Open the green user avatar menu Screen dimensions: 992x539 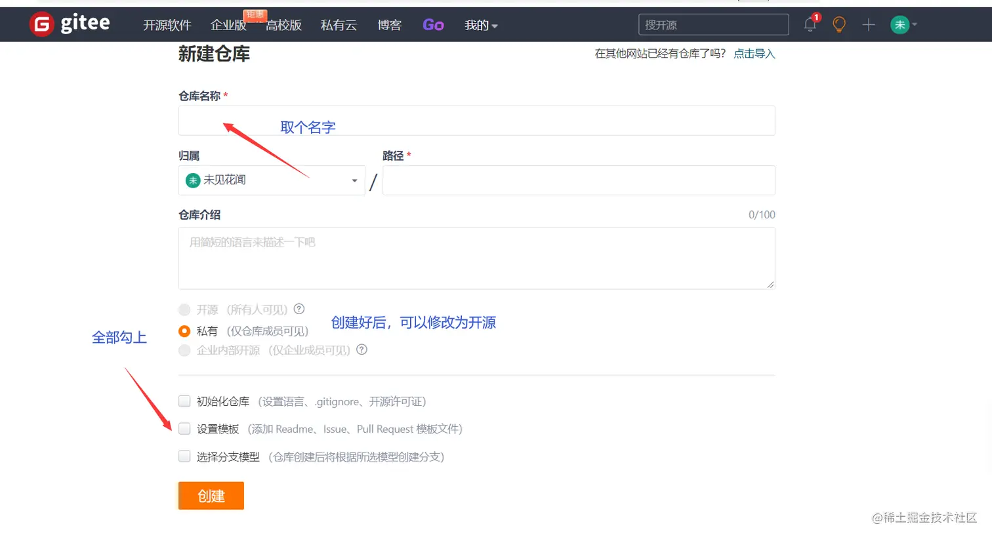coord(899,25)
